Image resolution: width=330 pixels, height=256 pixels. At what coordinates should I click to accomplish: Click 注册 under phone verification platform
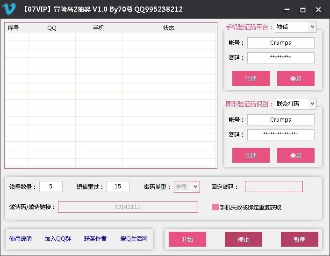251,78
